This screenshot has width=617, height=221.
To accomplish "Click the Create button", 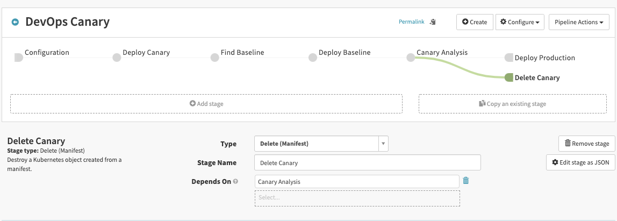I will [x=475, y=22].
